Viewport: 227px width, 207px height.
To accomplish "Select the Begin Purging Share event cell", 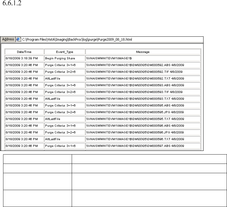I will 65,58.
